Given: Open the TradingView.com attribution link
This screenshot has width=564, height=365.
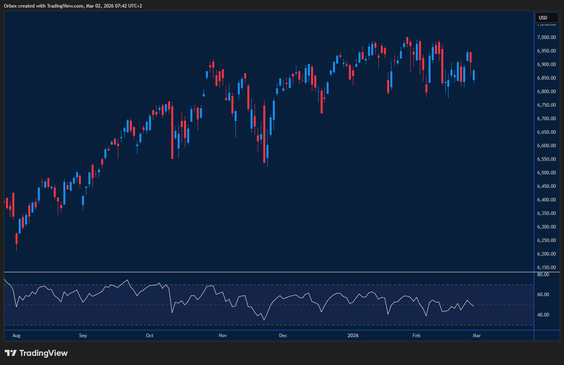Looking at the screenshot, I should coord(63,6).
